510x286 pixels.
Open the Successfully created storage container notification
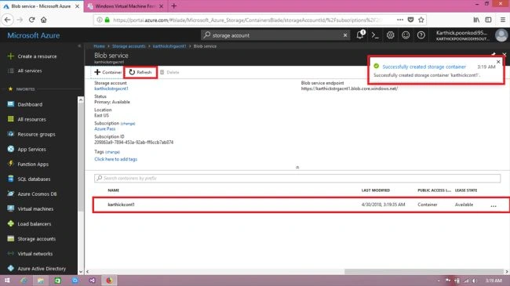coord(424,67)
